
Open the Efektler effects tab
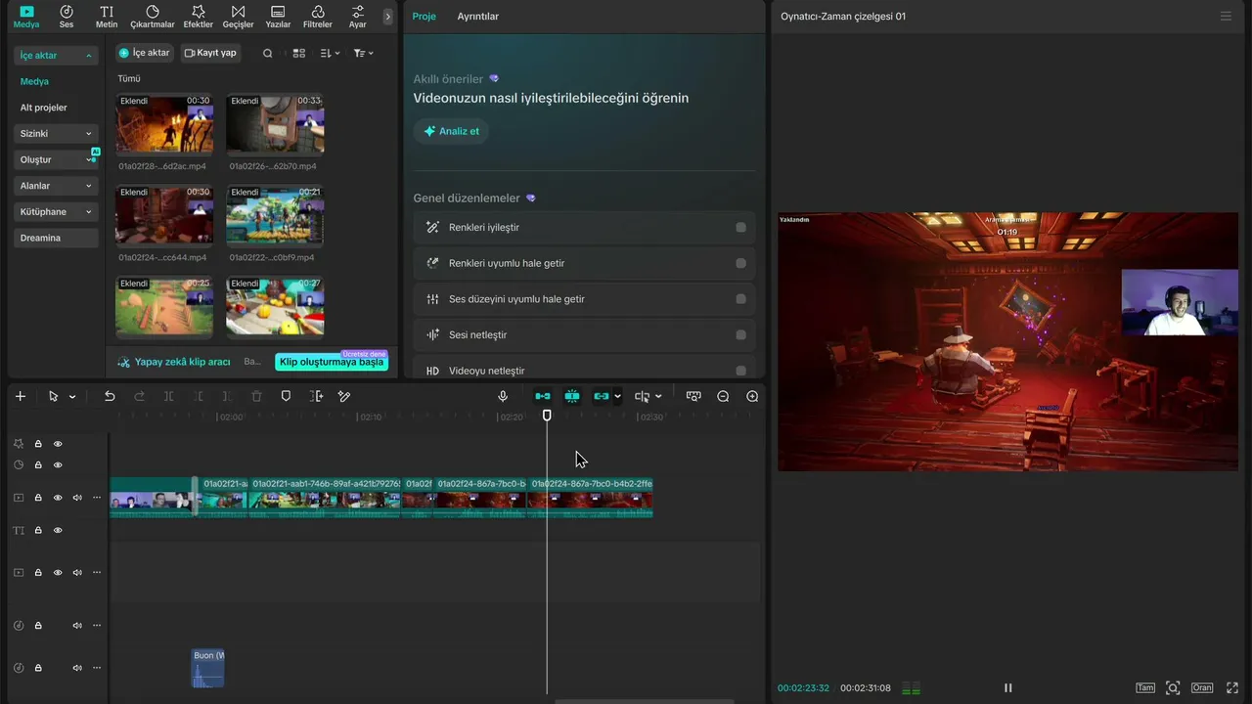coord(199,16)
